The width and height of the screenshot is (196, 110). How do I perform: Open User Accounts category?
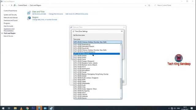point(8,26)
